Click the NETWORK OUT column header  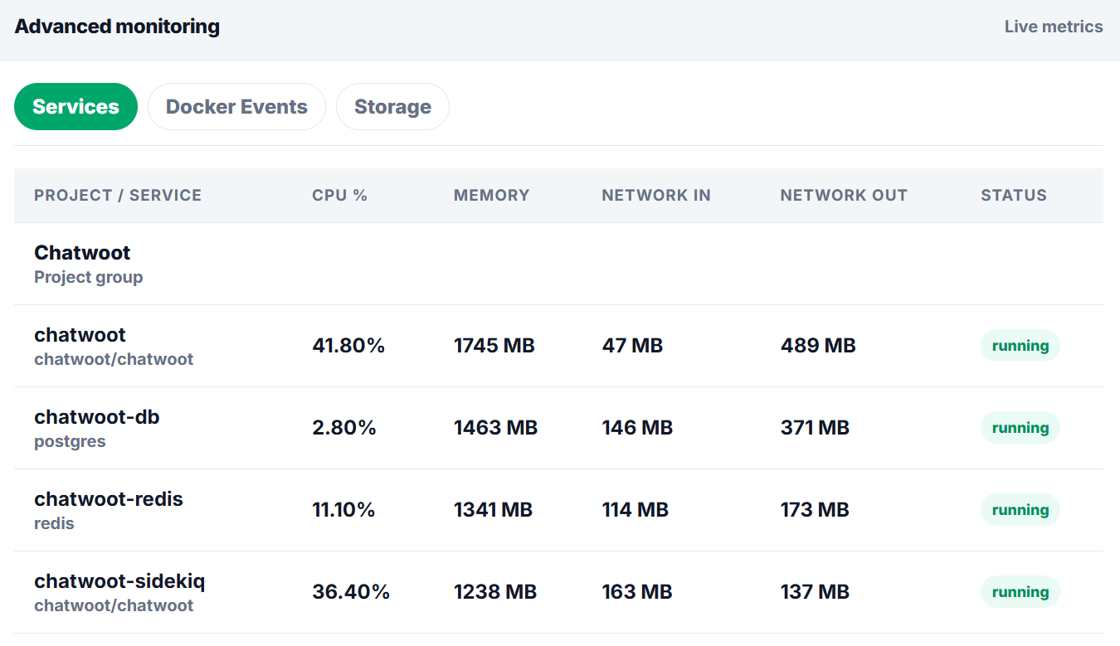pyautogui.click(x=844, y=196)
